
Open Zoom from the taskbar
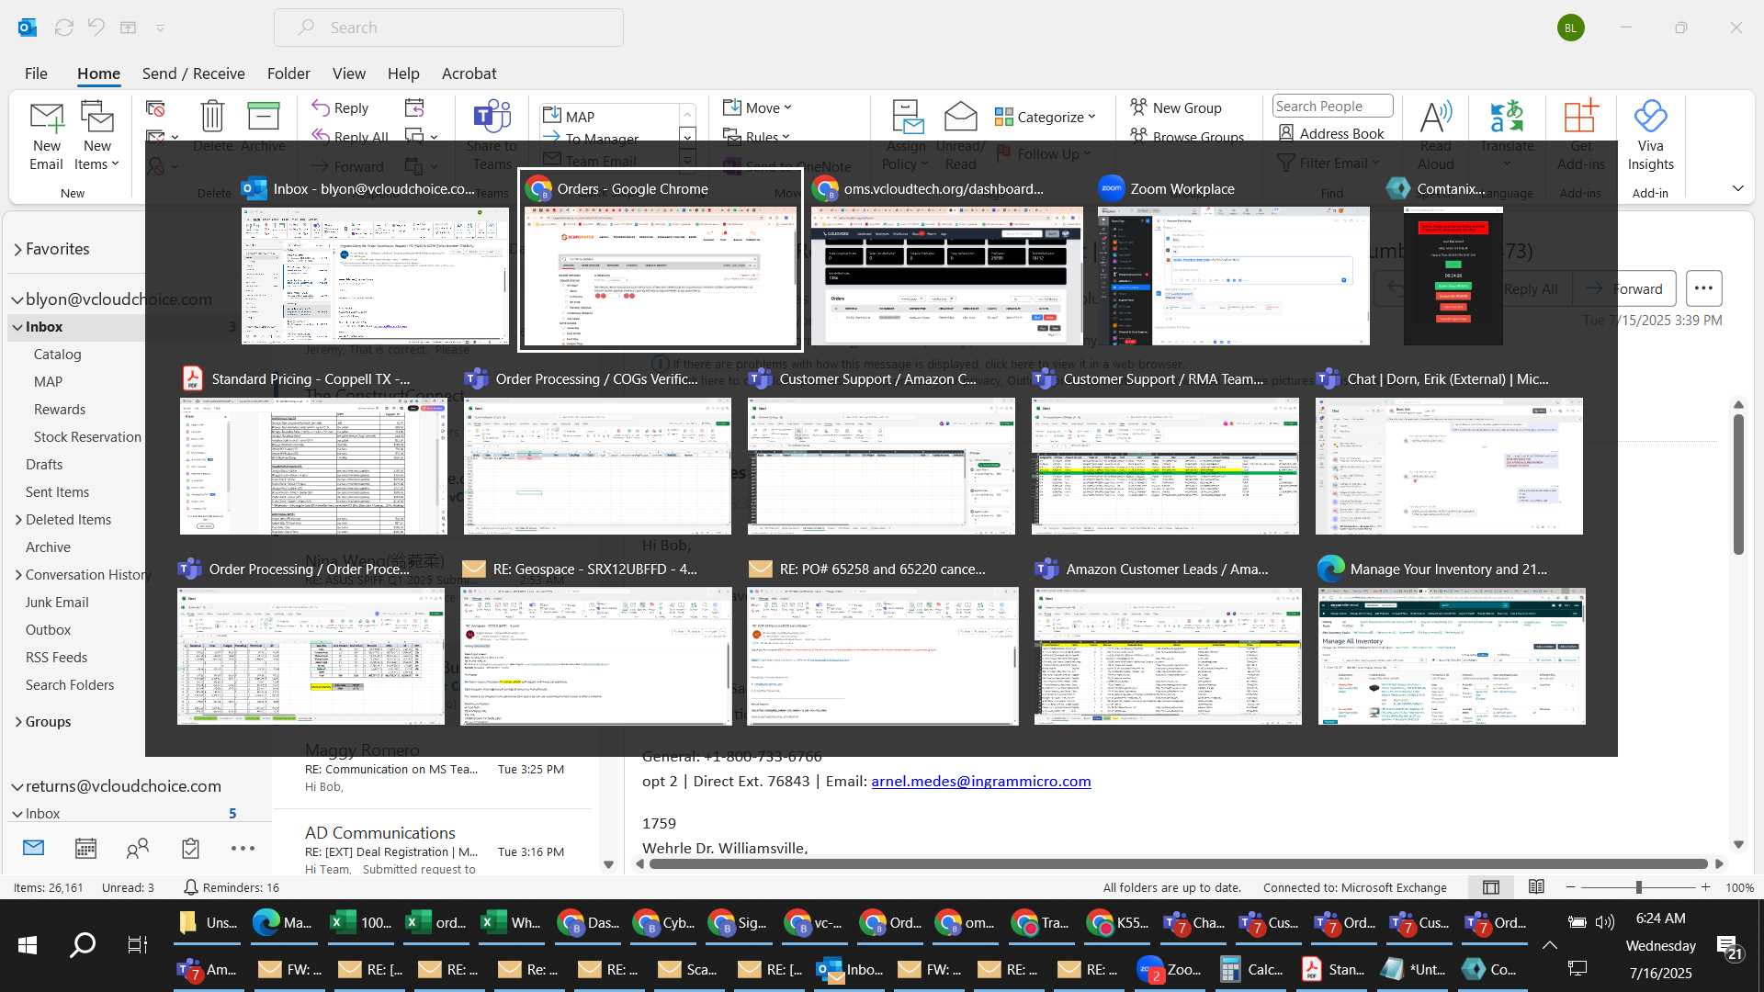(1170, 969)
